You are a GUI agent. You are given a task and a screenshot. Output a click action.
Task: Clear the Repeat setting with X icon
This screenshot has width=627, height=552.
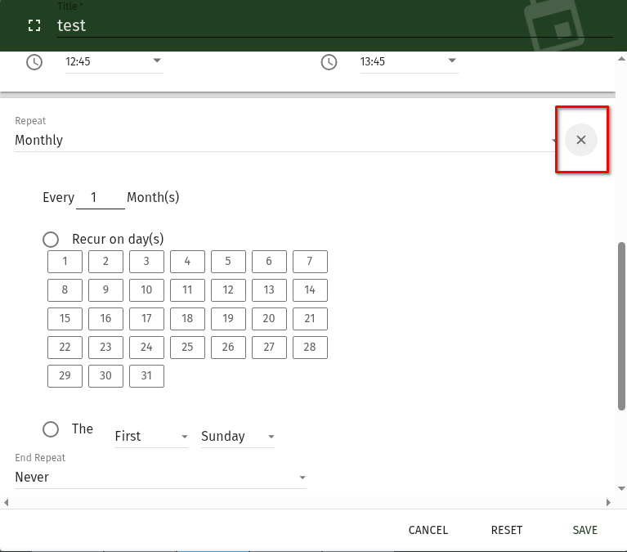(x=581, y=140)
